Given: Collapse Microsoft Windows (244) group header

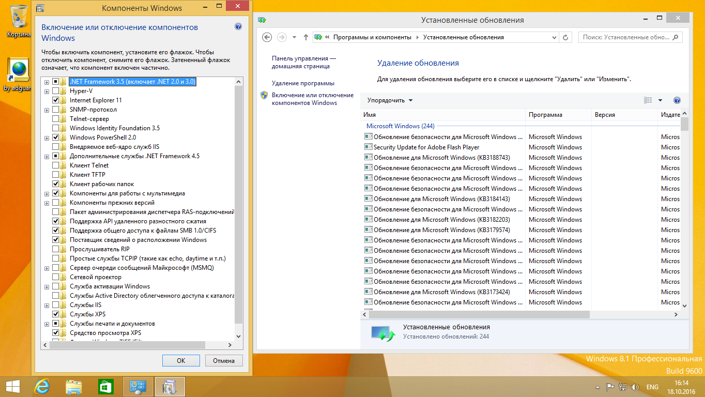Looking at the screenshot, I should pos(401,126).
